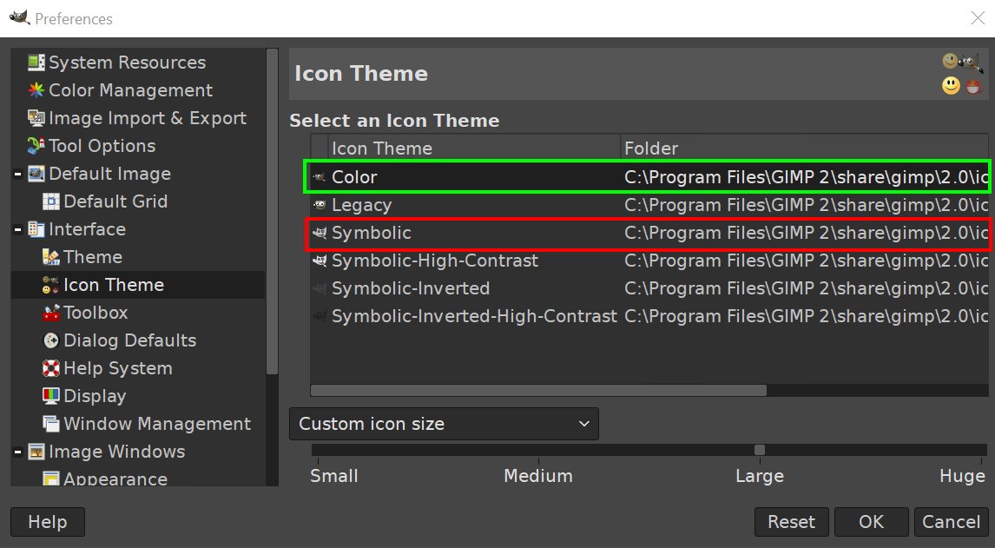Click the red devil grin preview icon

974,86
